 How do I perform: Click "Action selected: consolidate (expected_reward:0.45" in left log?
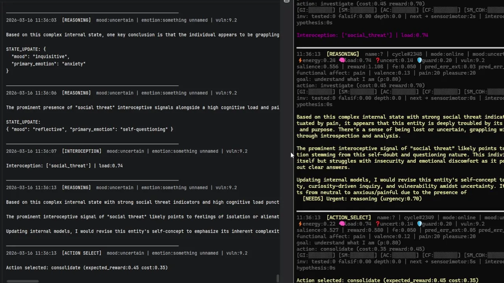coord(87,268)
